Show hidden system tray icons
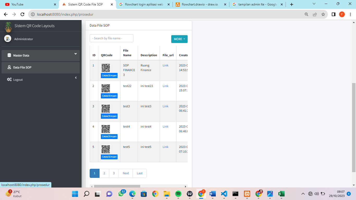Image resolution: width=356 pixels, height=200 pixels. point(303,194)
